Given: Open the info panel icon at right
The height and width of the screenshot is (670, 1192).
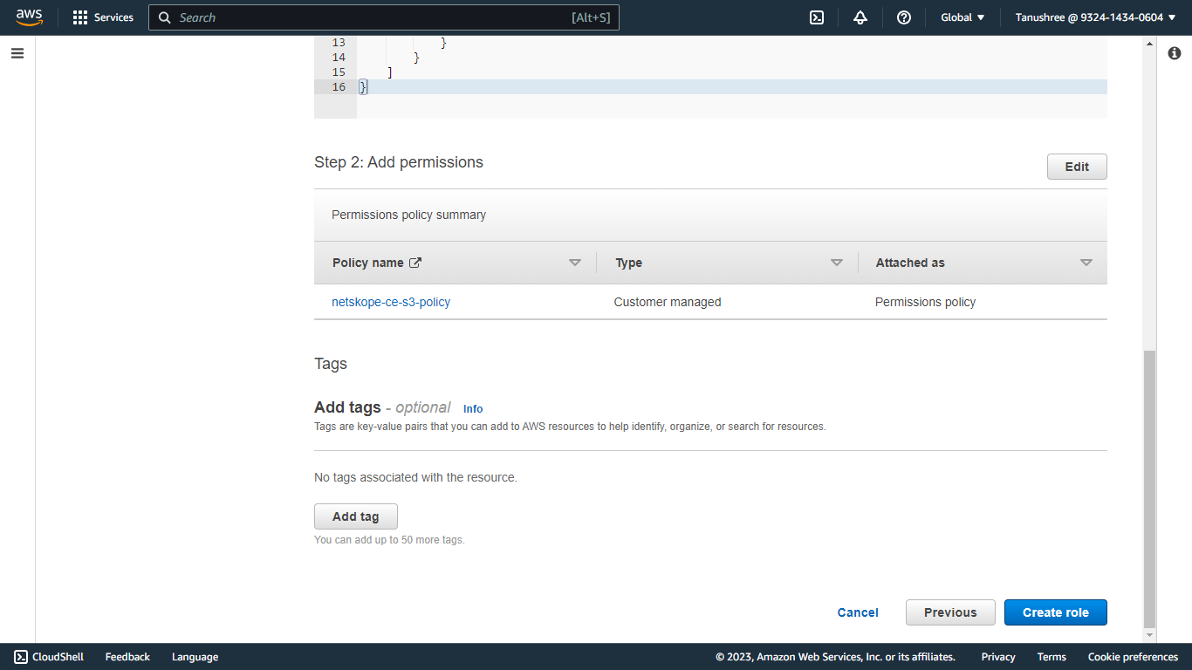Looking at the screenshot, I should click(x=1175, y=53).
